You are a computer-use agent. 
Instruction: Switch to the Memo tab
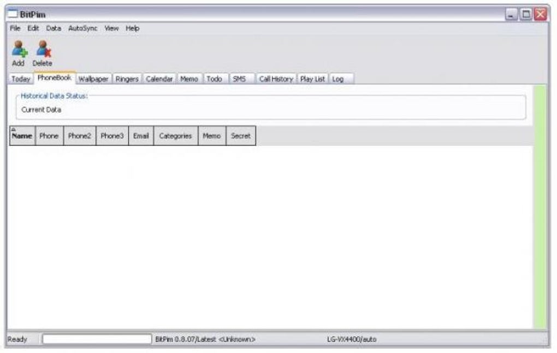pos(189,79)
